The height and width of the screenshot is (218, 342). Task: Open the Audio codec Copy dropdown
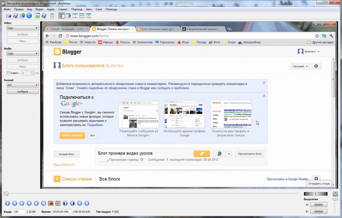(23, 53)
